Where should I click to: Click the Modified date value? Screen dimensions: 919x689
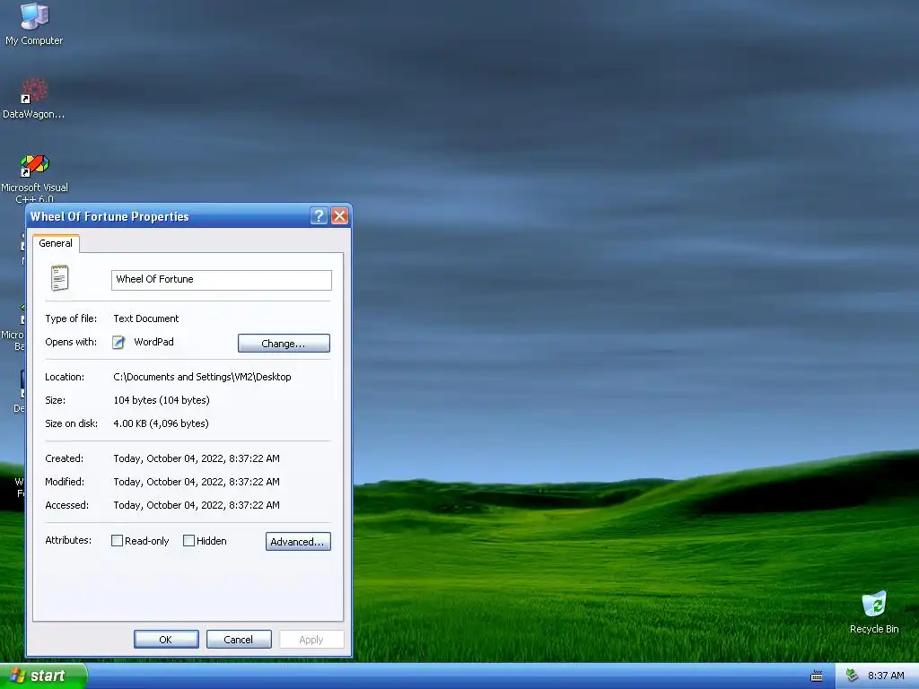click(197, 482)
